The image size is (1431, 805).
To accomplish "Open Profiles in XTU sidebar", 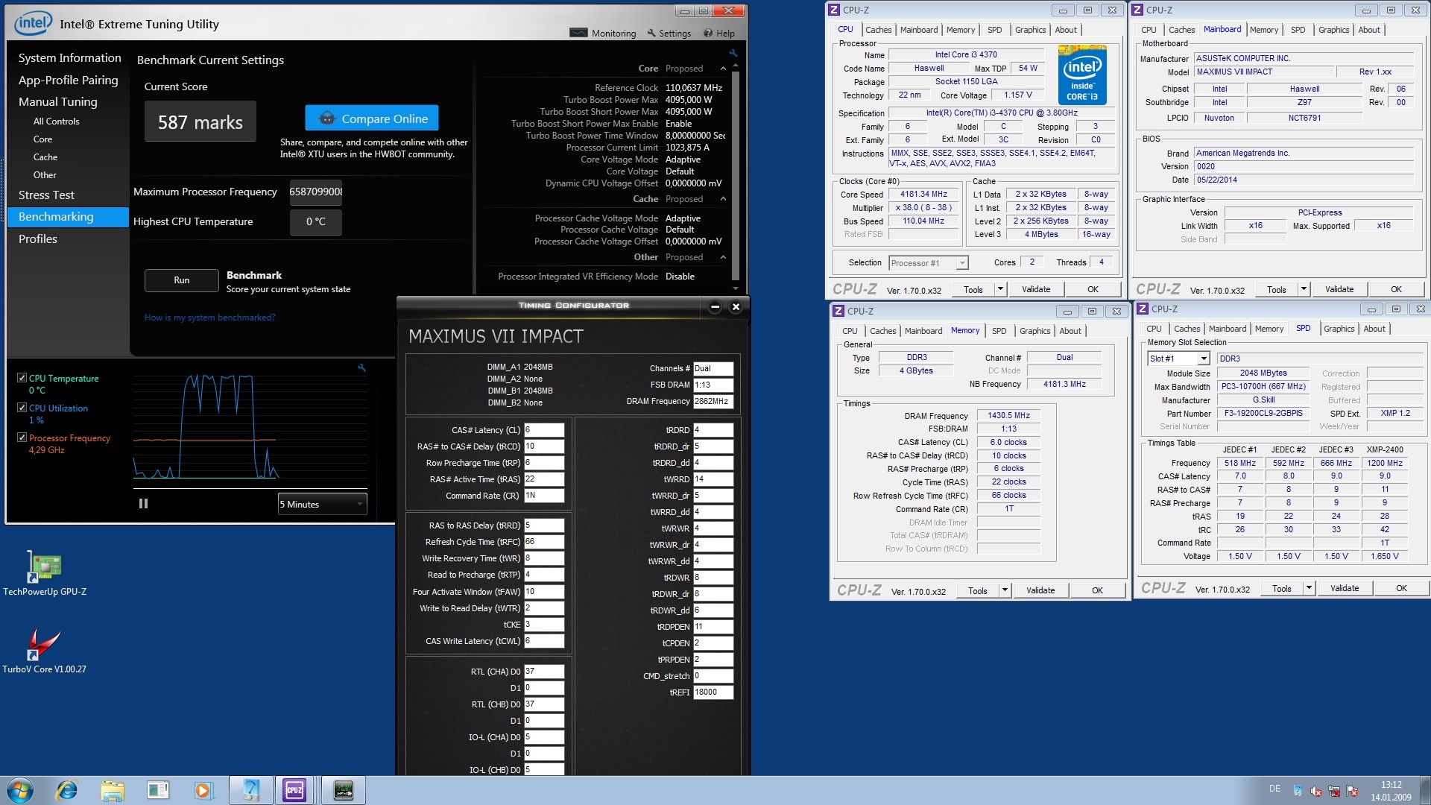I will point(38,239).
